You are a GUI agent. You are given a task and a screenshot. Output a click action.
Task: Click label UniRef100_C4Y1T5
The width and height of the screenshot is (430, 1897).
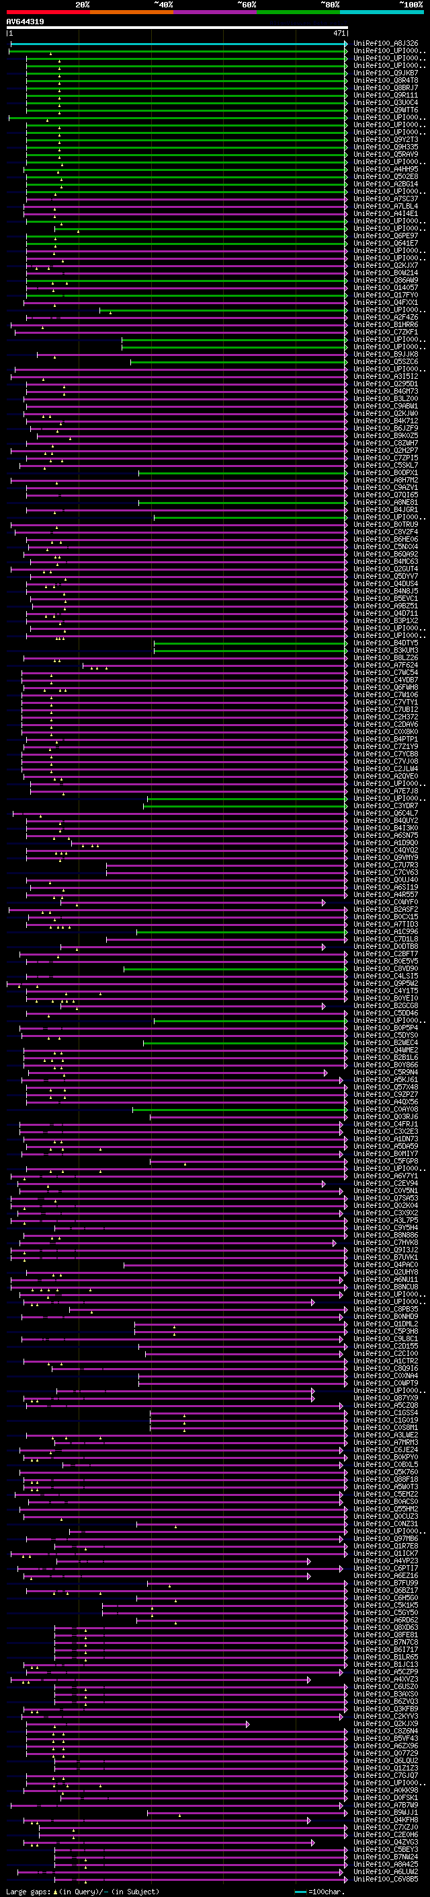coord(385,991)
